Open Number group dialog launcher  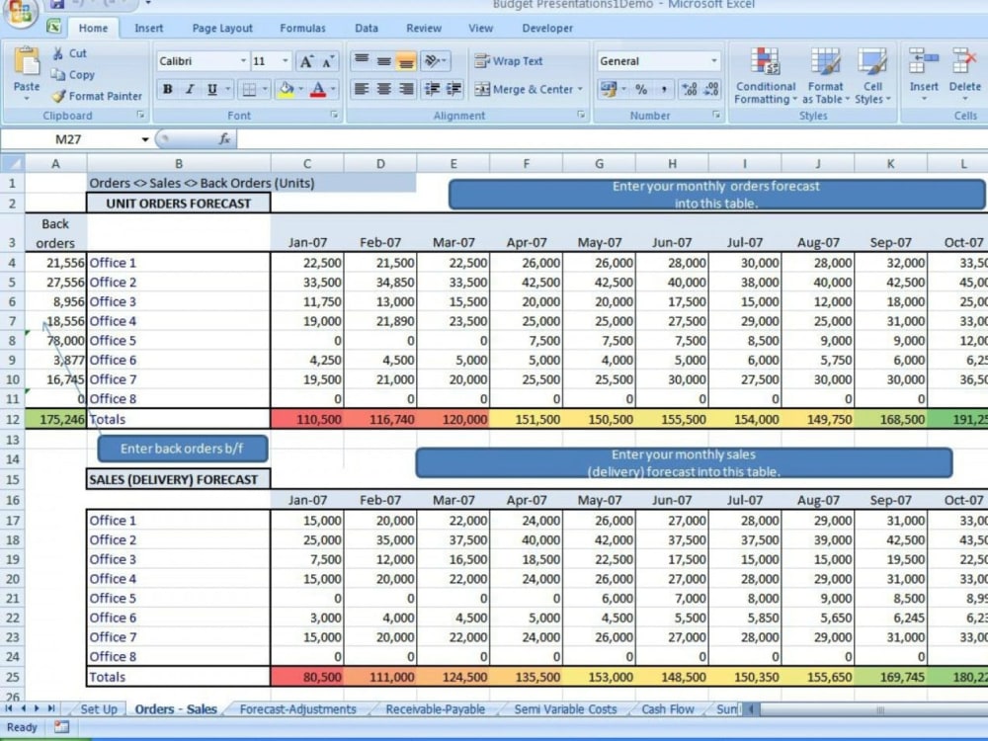pos(716,116)
